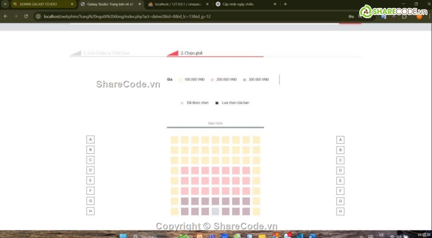Screen dimensions: 432x238
Task: Select the fifth seat in row E
Action: (216, 181)
